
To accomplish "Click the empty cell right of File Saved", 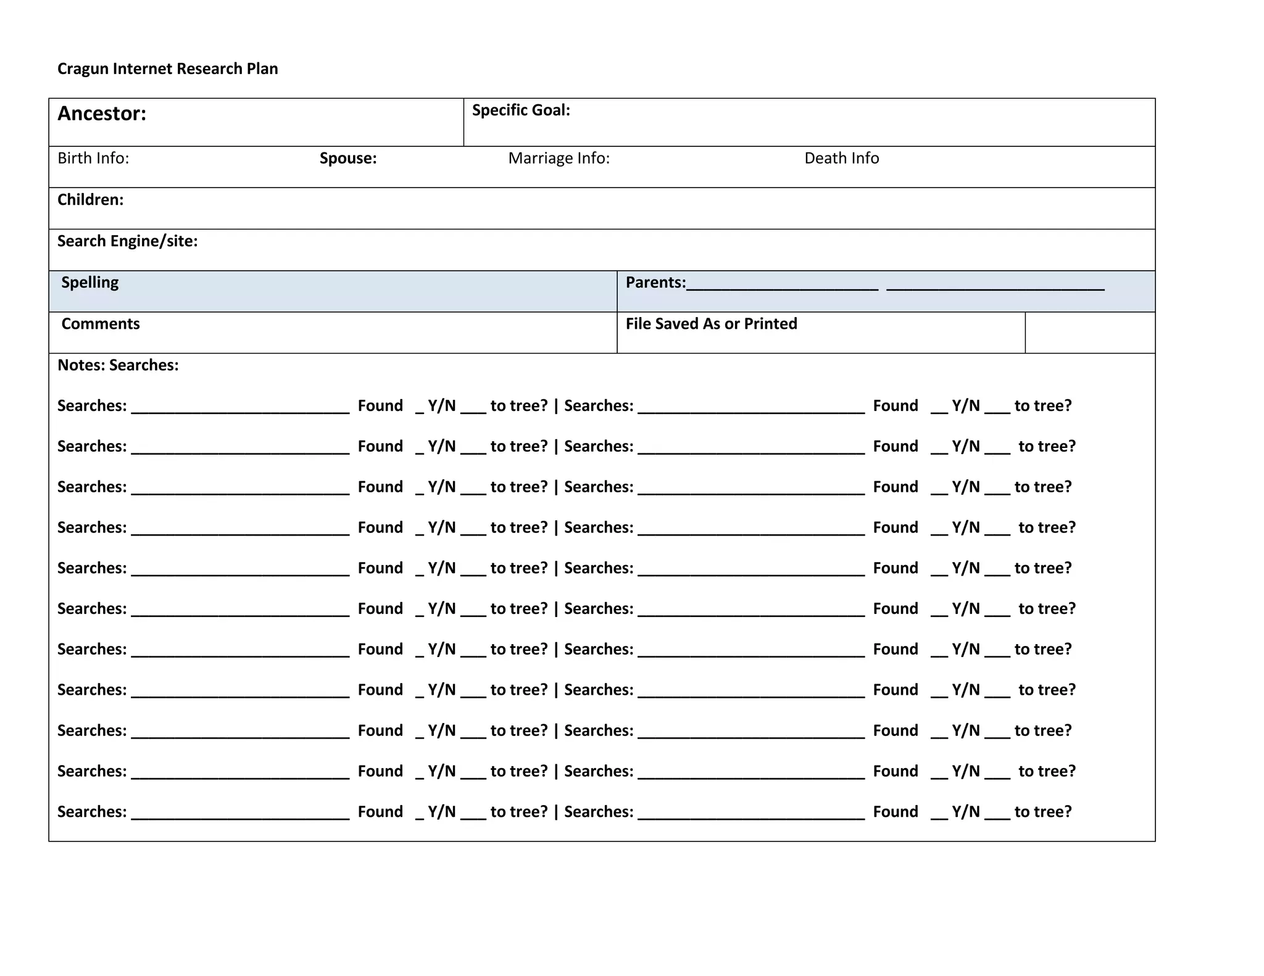I will 1089,332.
